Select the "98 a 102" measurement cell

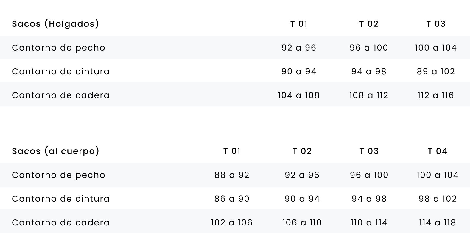[x=438, y=199]
